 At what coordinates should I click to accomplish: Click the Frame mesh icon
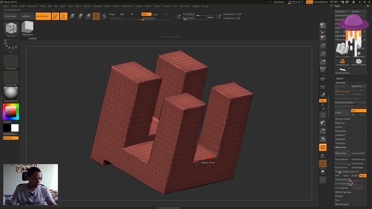(x=323, y=115)
